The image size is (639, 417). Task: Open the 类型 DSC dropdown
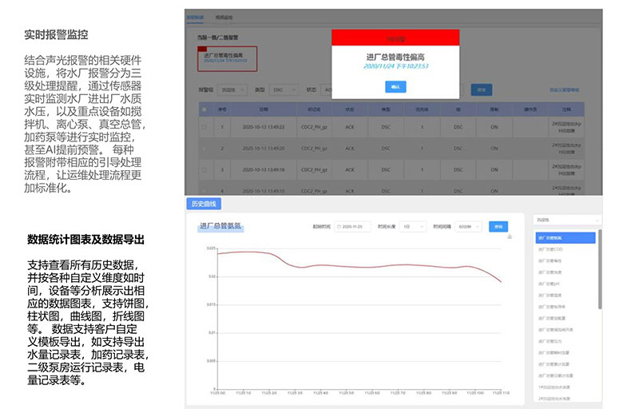(x=282, y=90)
